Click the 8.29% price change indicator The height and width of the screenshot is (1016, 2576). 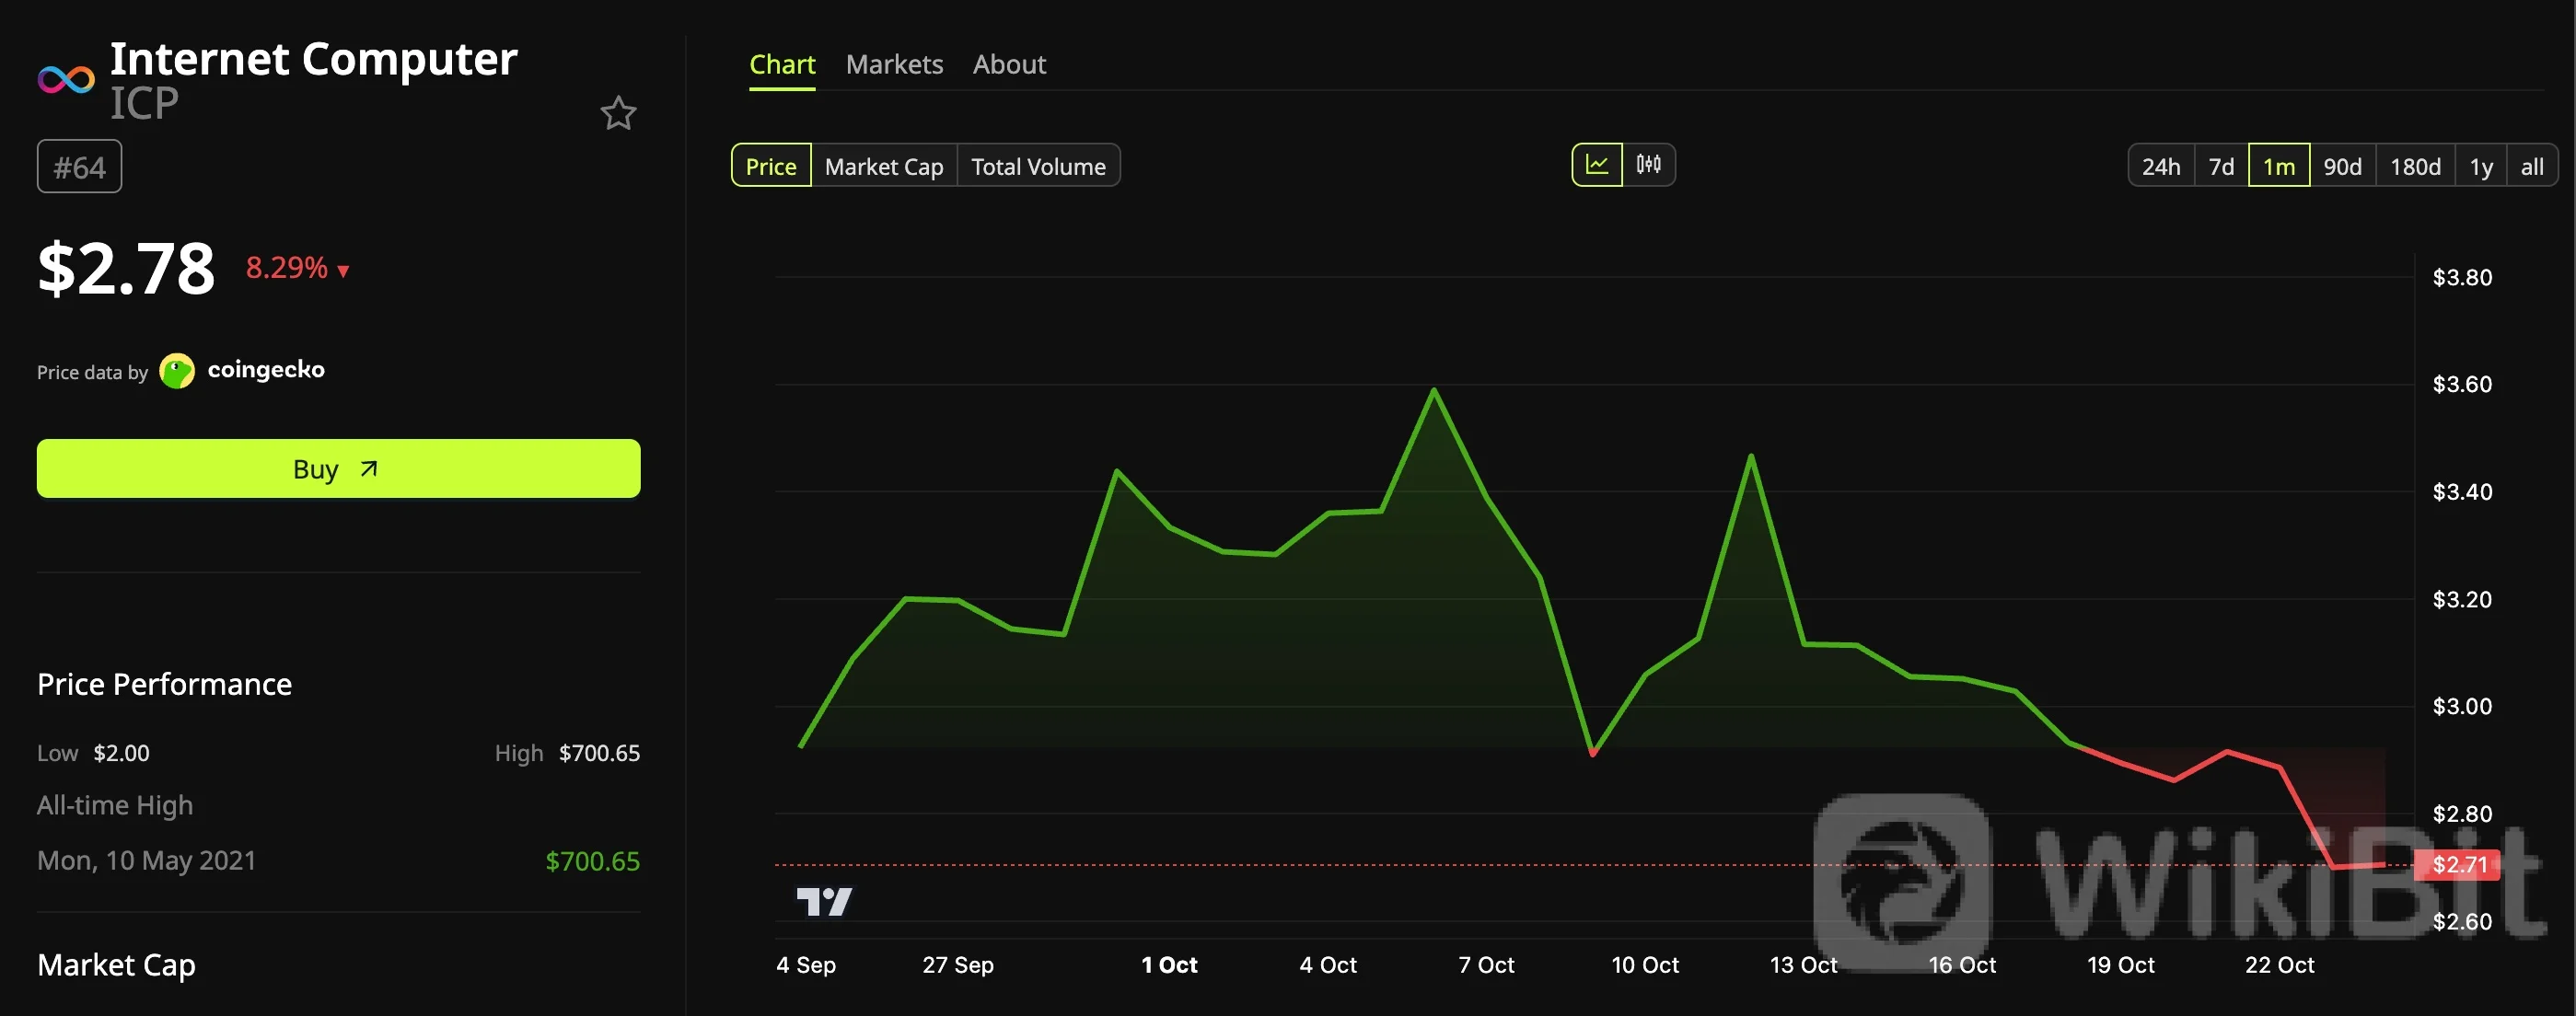(x=297, y=268)
